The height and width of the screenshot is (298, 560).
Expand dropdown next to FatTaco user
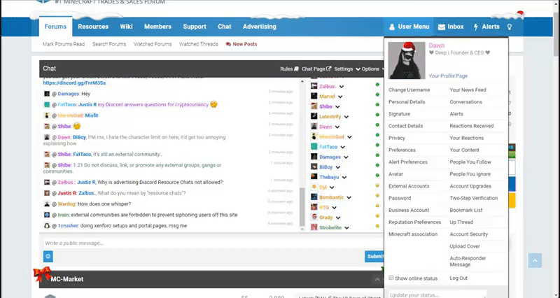tap(342, 147)
